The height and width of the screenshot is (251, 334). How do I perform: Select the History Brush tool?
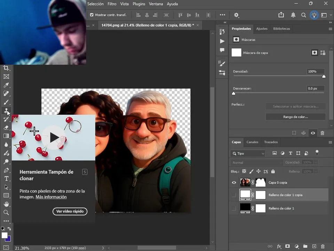6,119
